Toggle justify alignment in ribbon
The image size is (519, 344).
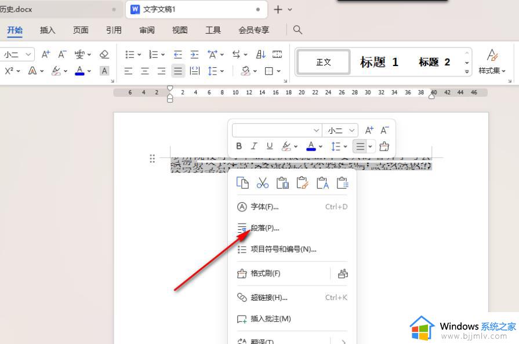tap(178, 71)
